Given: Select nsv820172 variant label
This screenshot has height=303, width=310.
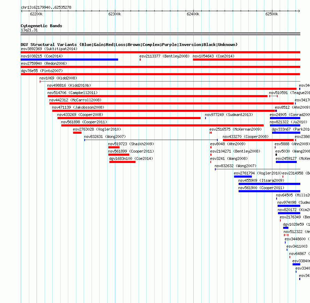Looking at the screenshot, I should coord(294,210).
